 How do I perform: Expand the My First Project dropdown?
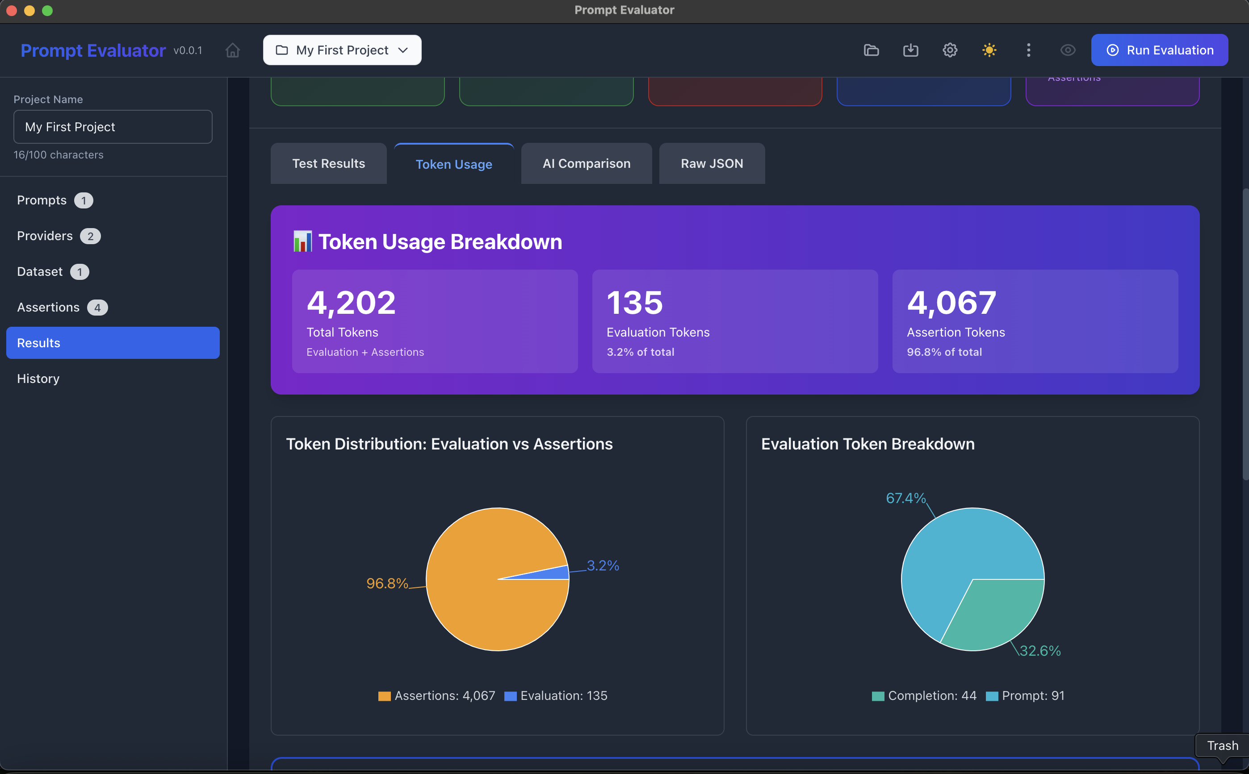(342, 50)
